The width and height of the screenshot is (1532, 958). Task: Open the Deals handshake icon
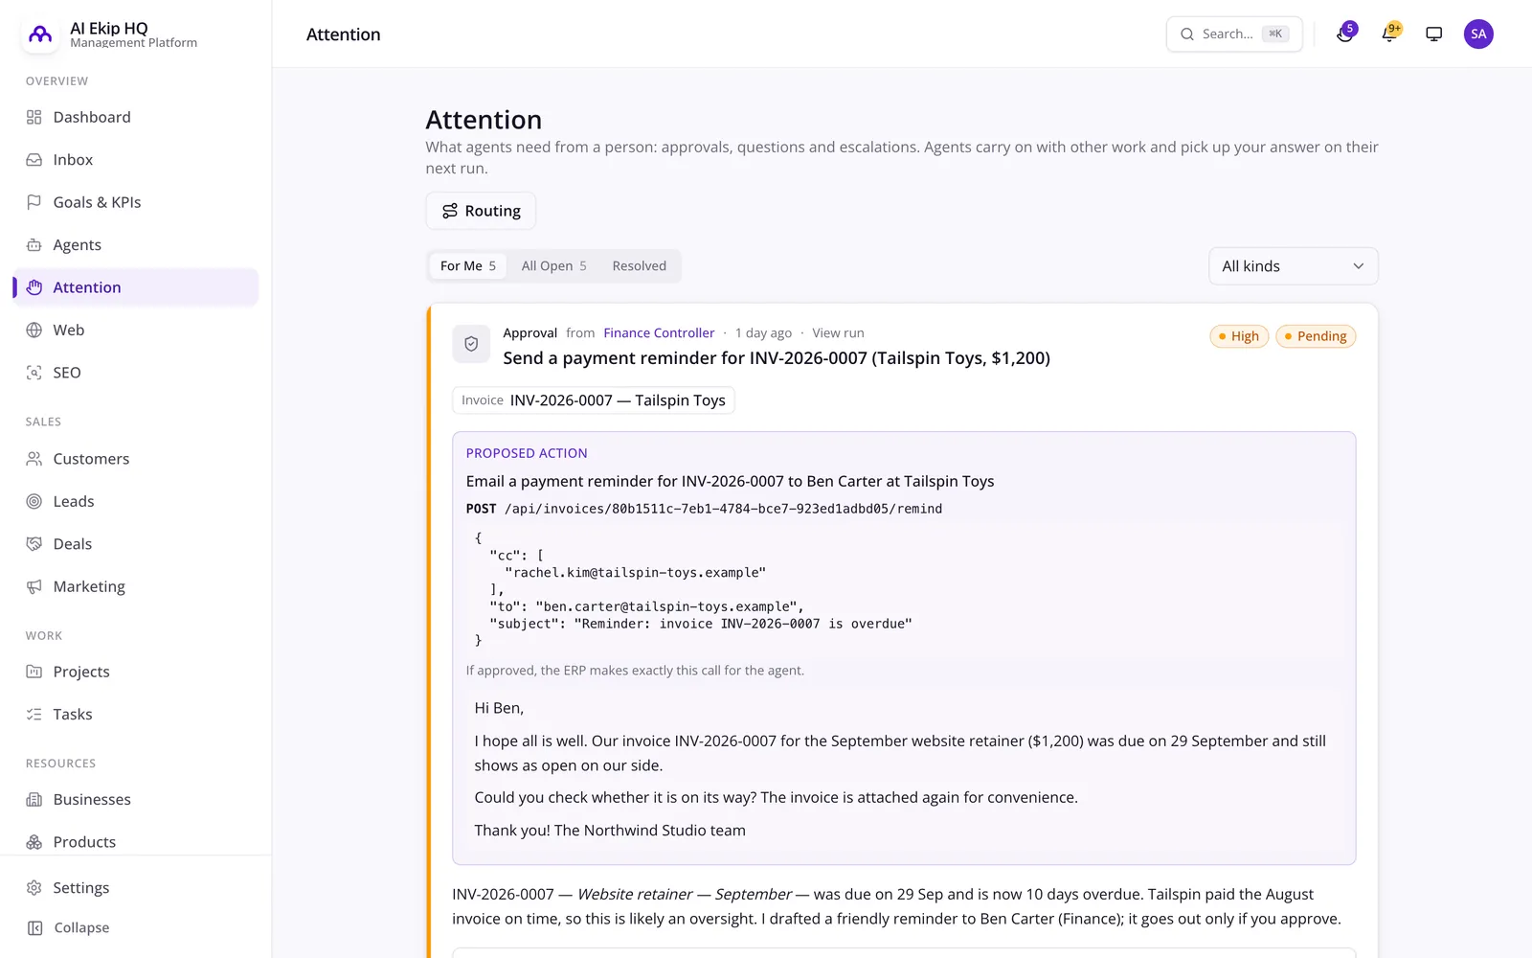(x=34, y=544)
